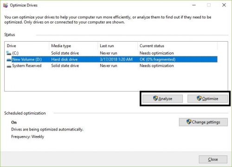Click "Hard disk drive" media type cell

click(x=64, y=60)
